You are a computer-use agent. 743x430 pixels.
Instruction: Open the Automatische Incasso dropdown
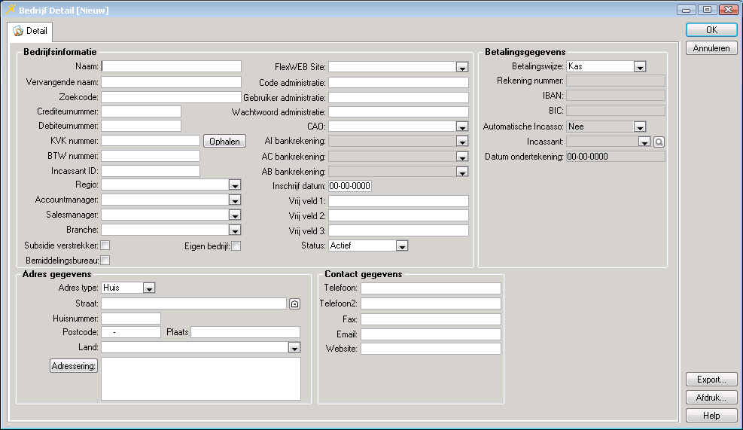coord(640,127)
